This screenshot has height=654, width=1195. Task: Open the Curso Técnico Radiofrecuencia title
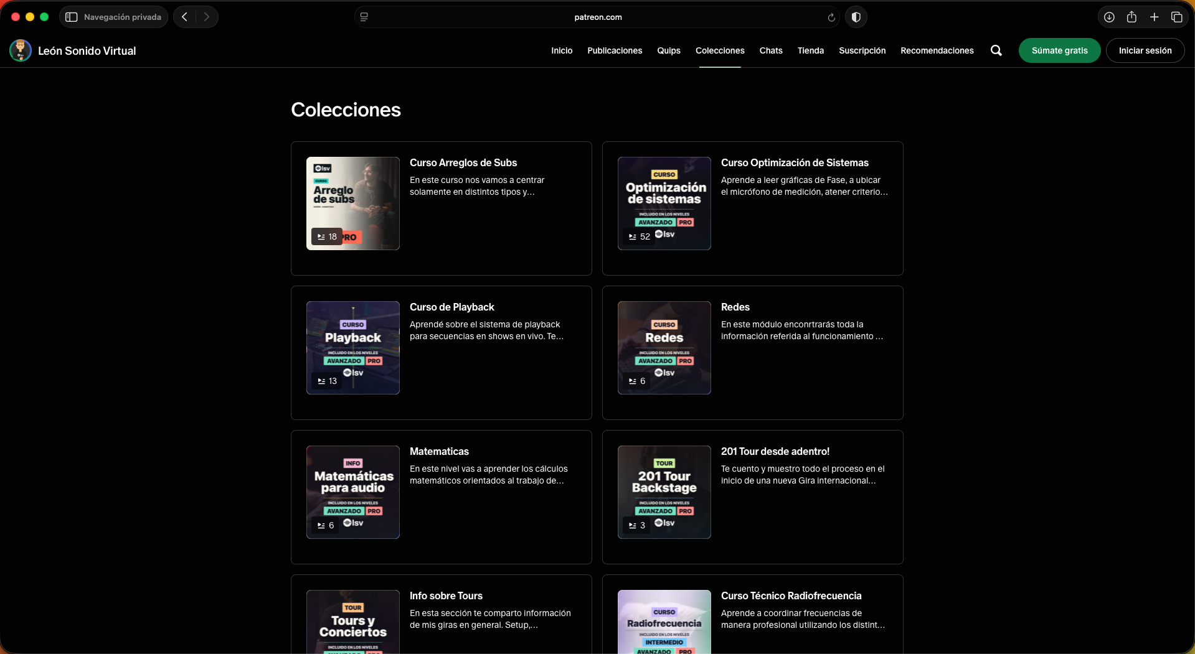(791, 596)
